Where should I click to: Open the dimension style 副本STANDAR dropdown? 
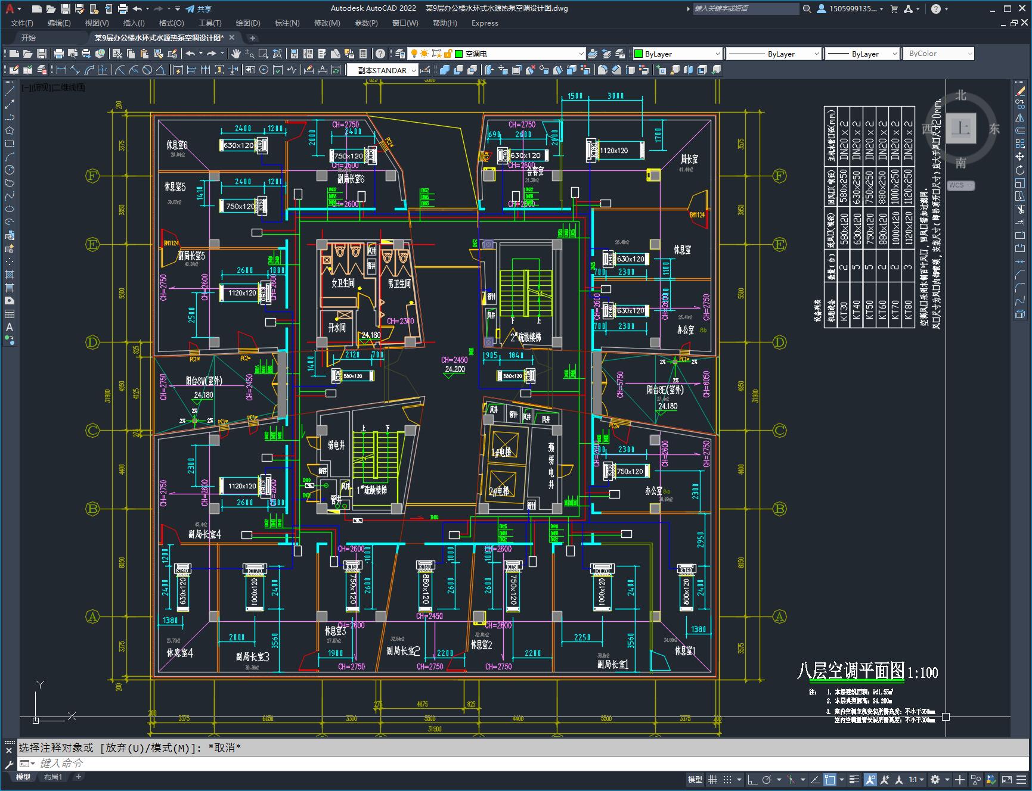coord(382,70)
